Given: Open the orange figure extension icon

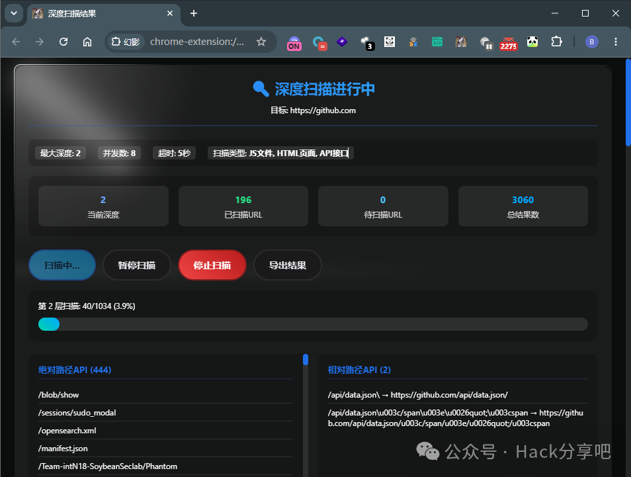Looking at the screenshot, I should (x=413, y=42).
